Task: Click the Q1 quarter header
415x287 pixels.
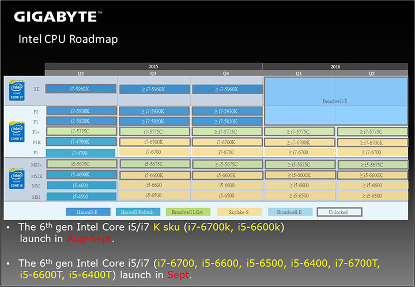Action: pos(299,73)
